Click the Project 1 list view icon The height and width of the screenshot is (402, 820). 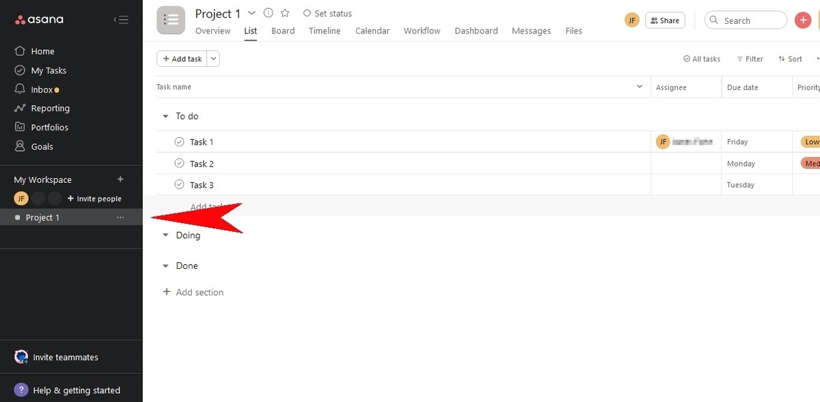pos(171,20)
